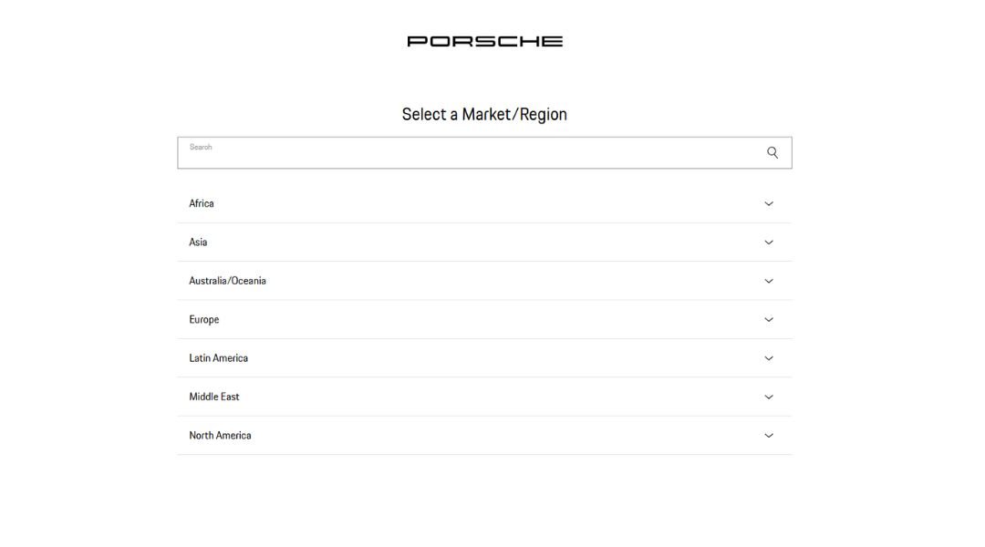Select the Europe region label

(x=204, y=320)
